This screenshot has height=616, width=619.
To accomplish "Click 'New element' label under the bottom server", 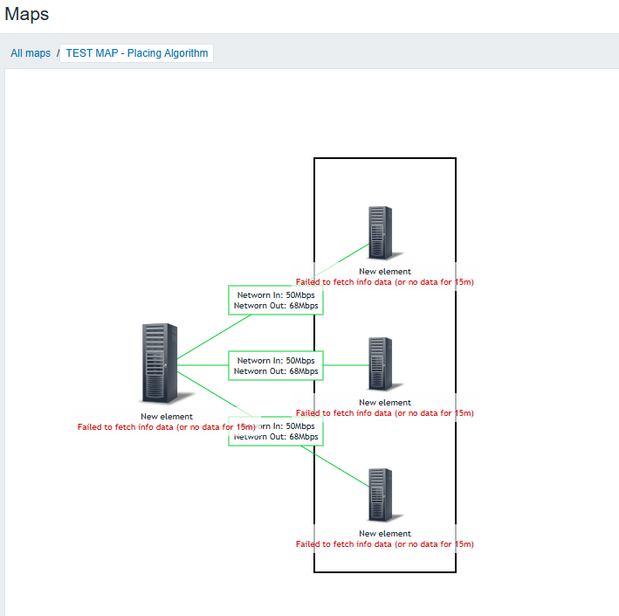I will [384, 534].
